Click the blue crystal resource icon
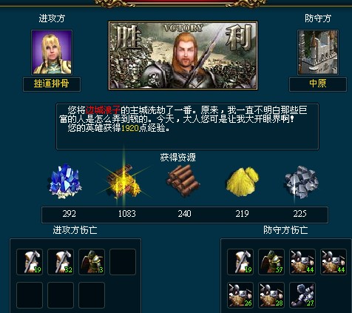 65,181
